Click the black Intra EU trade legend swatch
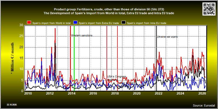The width and height of the screenshot is (218, 109). pos(124,23)
